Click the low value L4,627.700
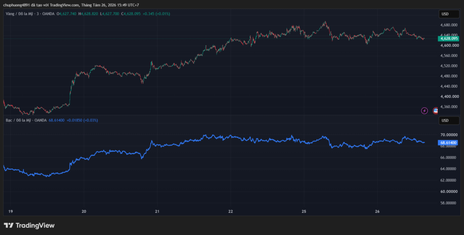 (110, 14)
